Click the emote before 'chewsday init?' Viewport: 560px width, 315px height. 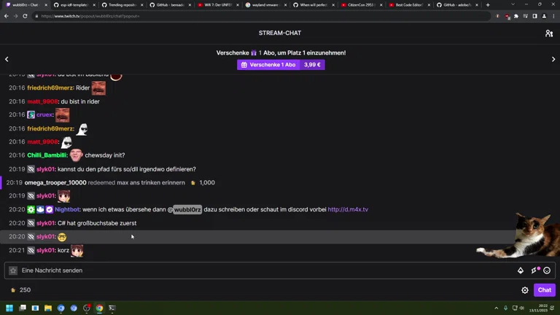point(76,155)
